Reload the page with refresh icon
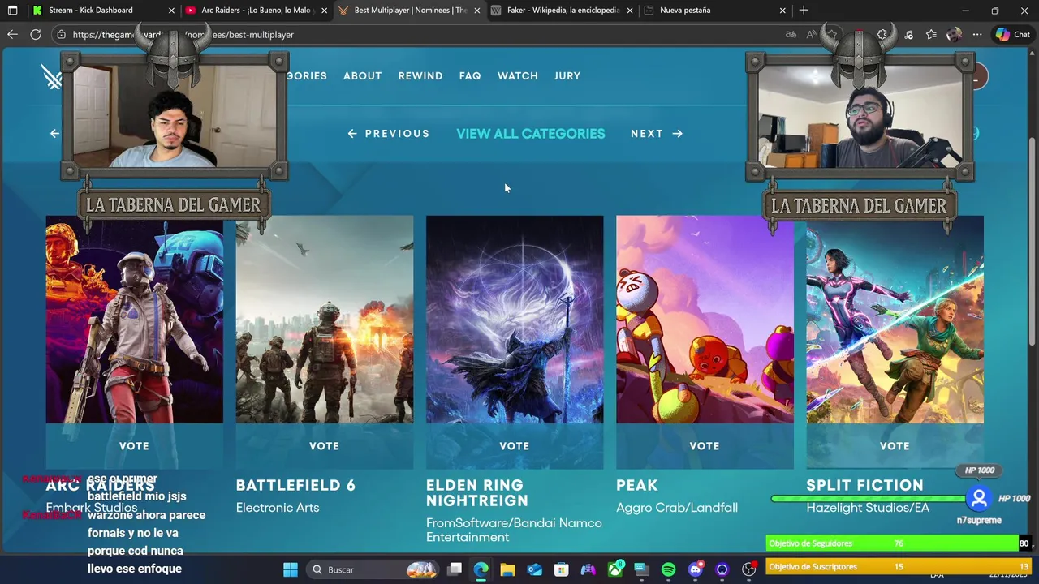 (x=36, y=34)
